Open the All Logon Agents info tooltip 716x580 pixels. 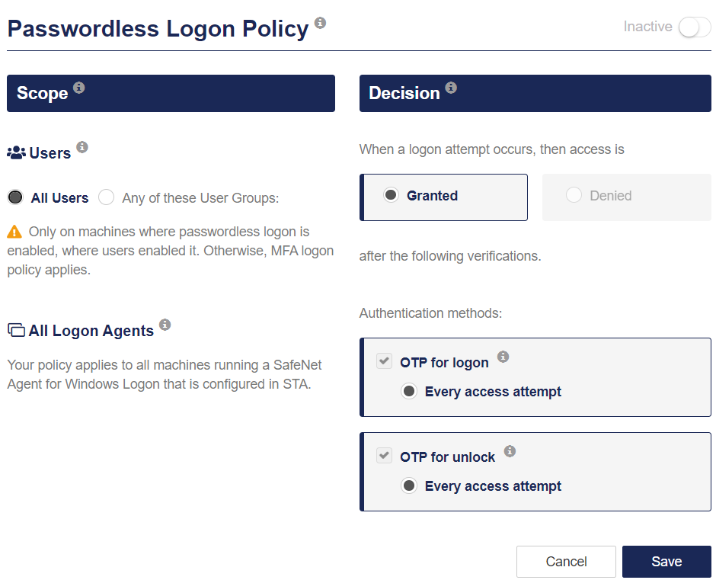click(165, 325)
